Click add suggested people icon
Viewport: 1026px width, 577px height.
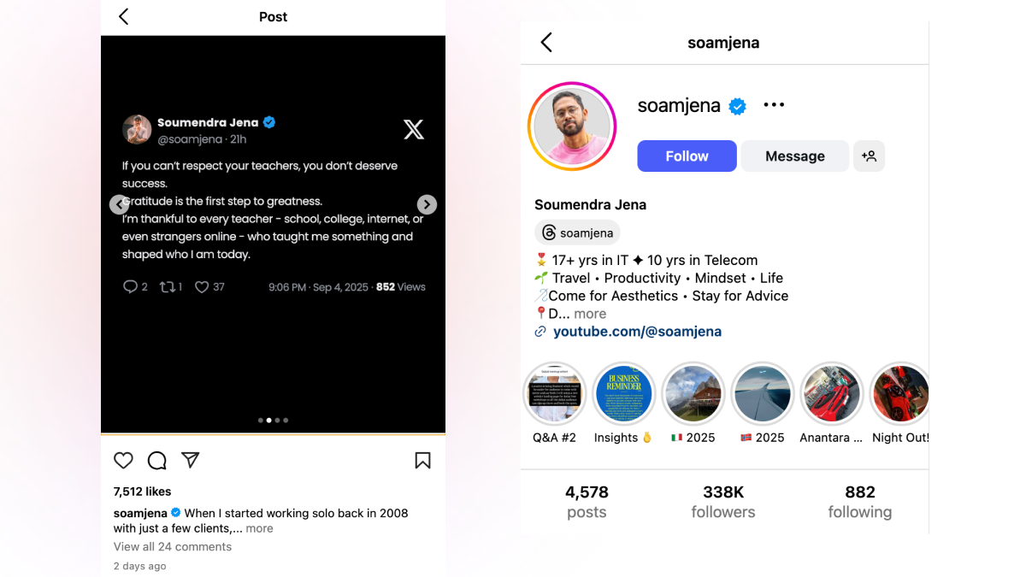[869, 156]
